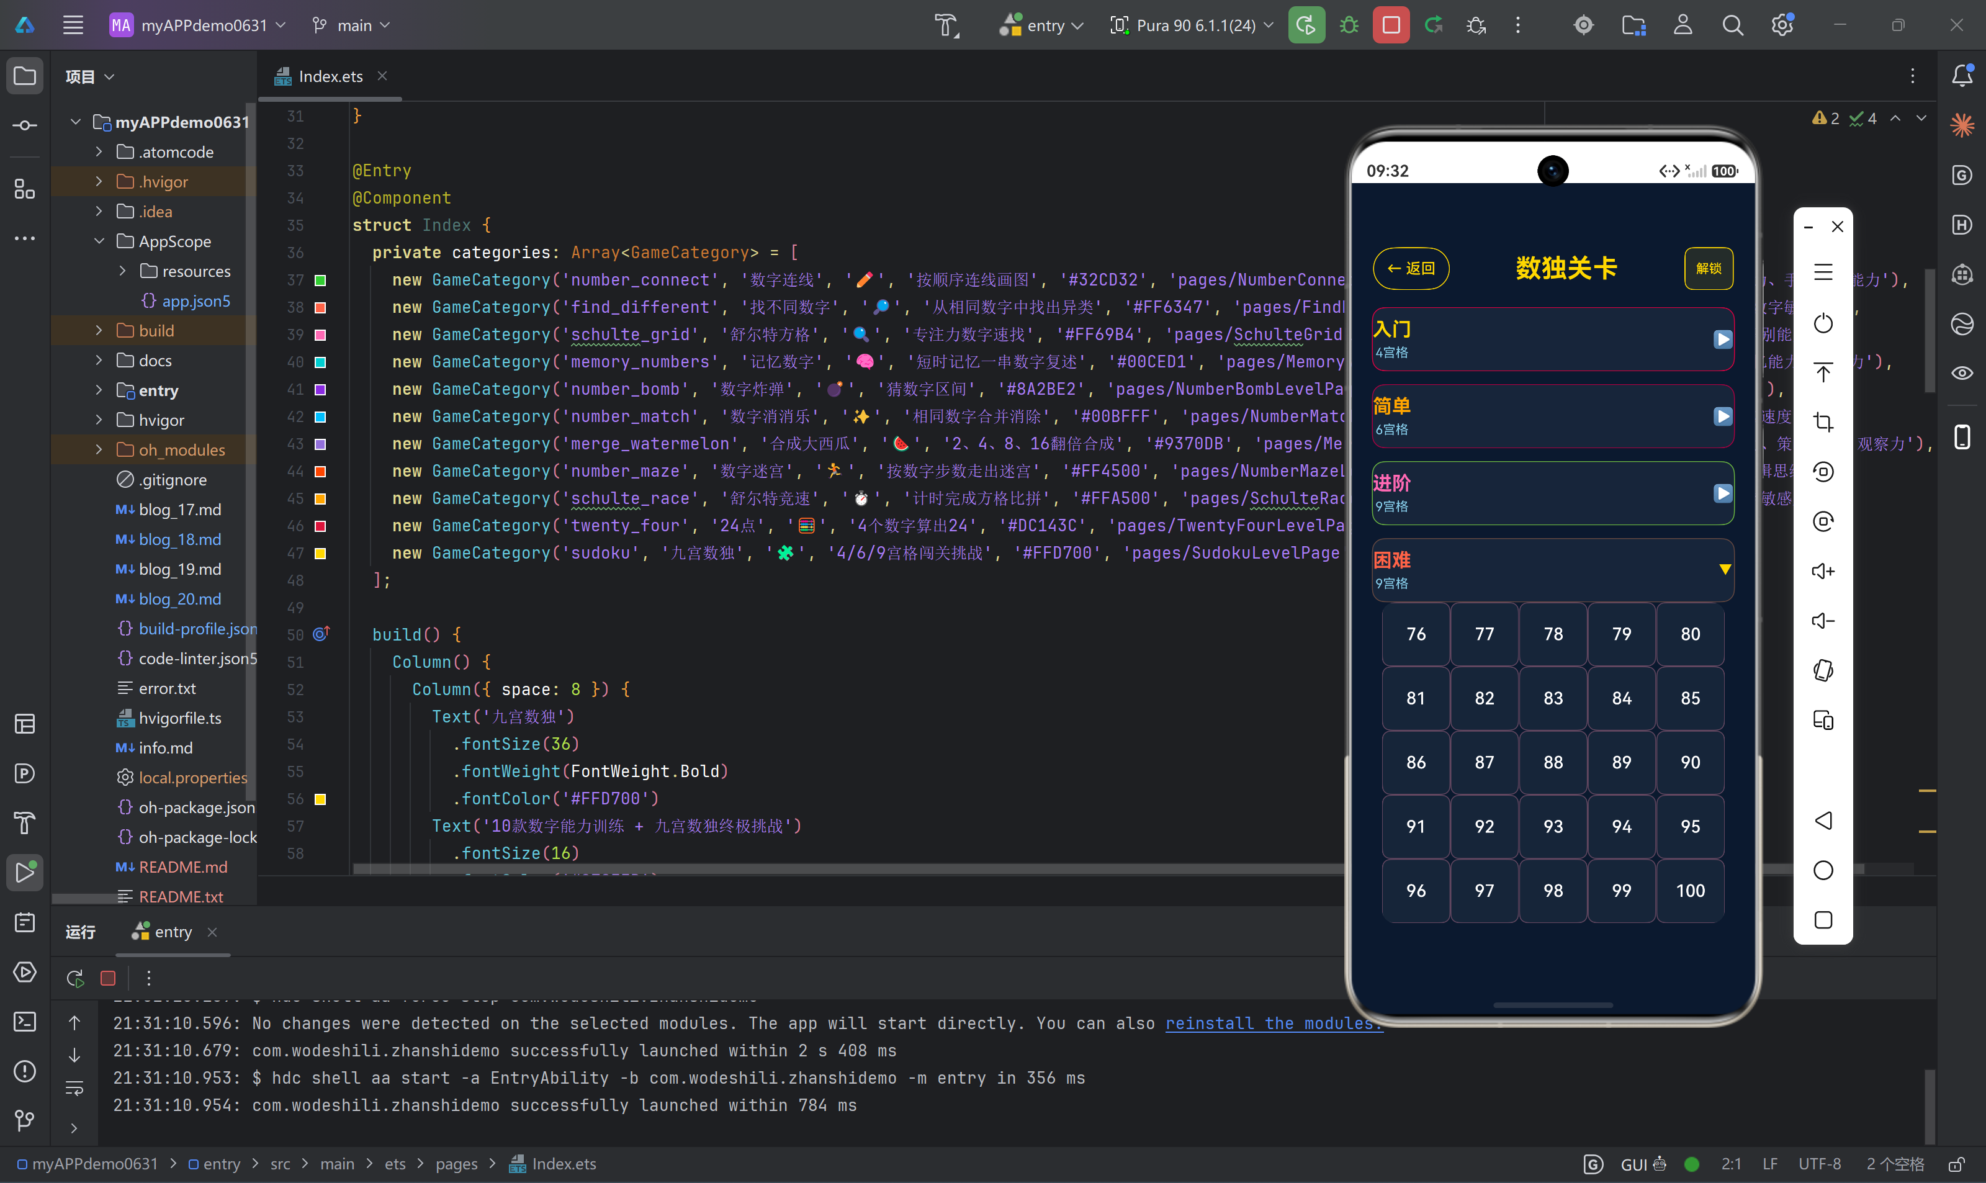Take an emulator screenshot crop icon

point(1823,421)
